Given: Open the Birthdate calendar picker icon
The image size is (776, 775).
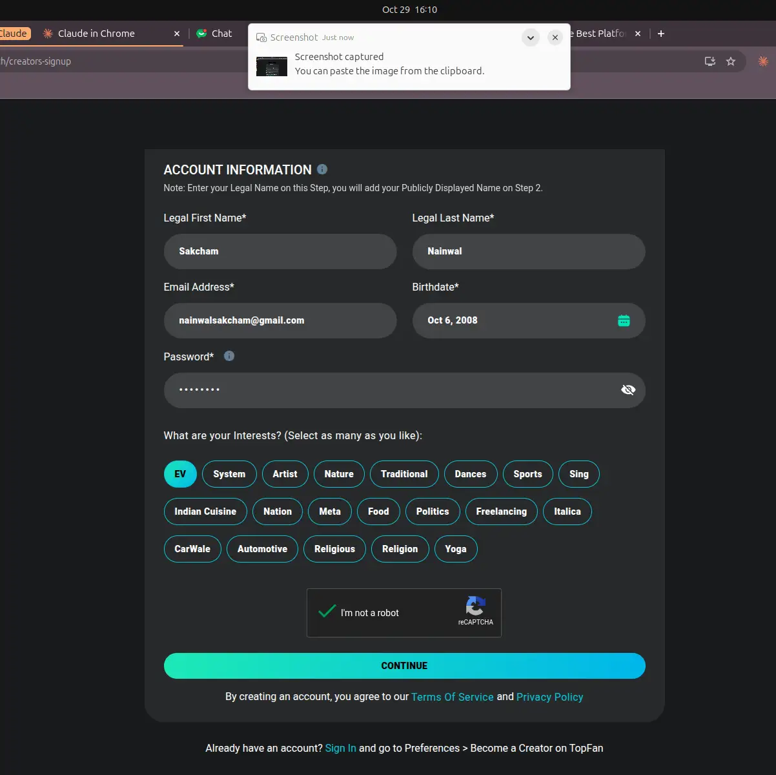Looking at the screenshot, I should (x=624, y=320).
